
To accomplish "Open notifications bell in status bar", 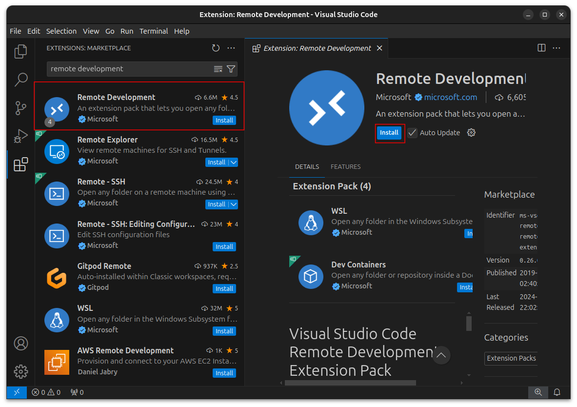I will point(557,392).
